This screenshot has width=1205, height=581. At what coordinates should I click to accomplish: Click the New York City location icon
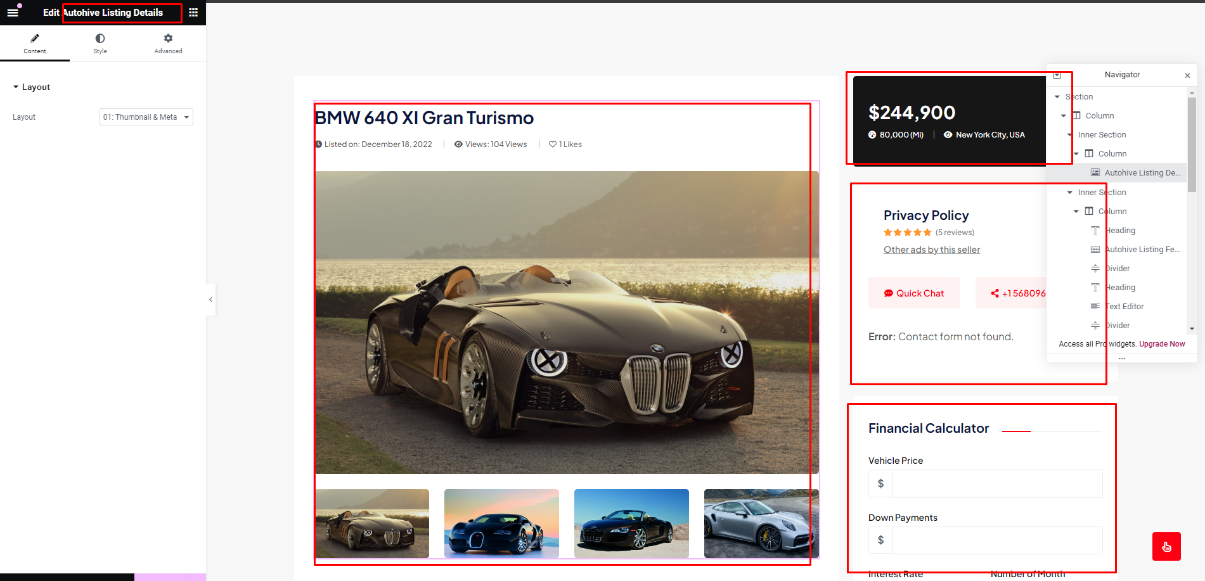[x=948, y=135]
